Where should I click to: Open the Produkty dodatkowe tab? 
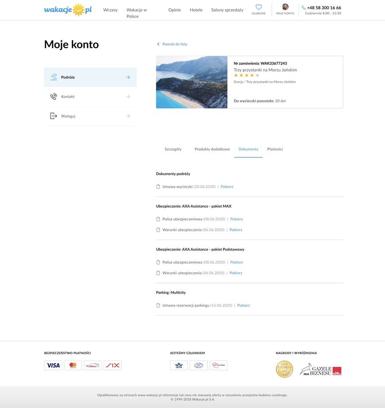(212, 149)
